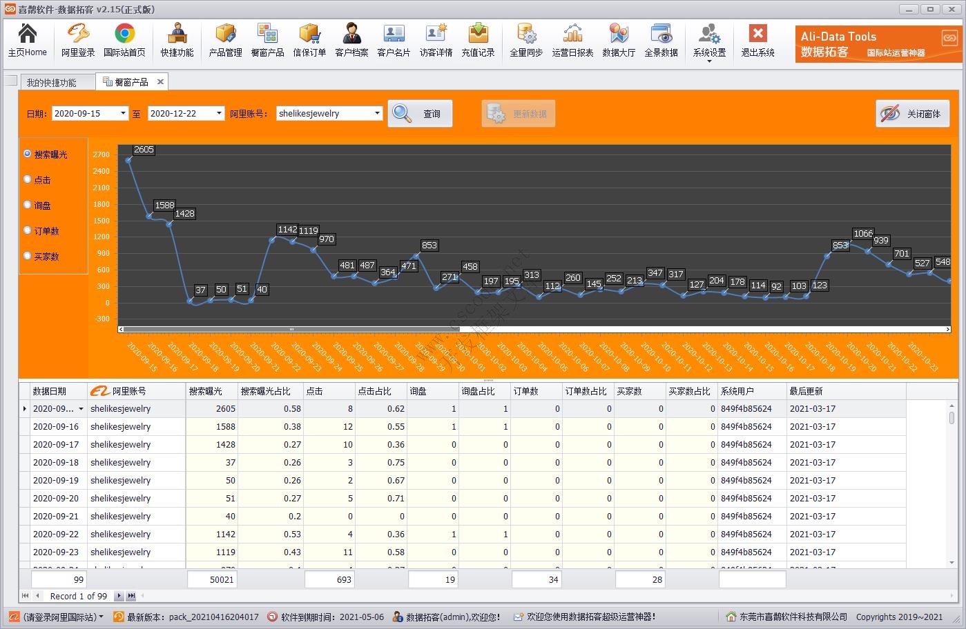
Task: Open 快捷功能 toolbar icon
Action: 177,40
